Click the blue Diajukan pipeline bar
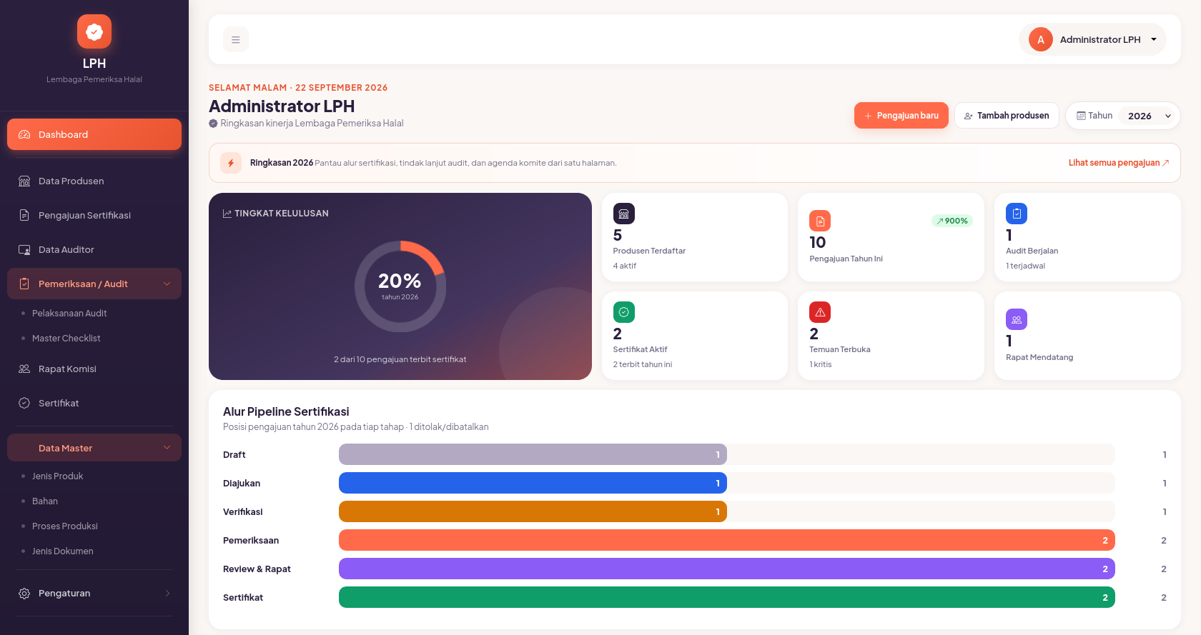This screenshot has width=1201, height=635. [533, 483]
